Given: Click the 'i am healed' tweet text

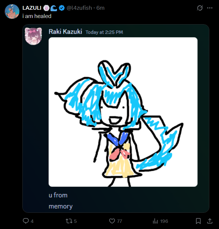Looking at the screenshot, I should [37, 16].
